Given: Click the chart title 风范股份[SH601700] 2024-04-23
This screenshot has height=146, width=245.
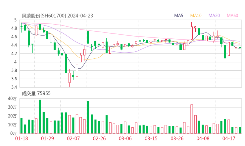Looking at the screenshot, I should (57, 16).
